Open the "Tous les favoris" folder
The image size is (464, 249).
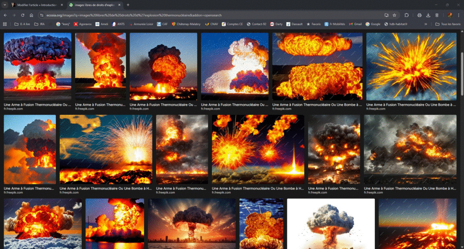pyautogui.click(x=447, y=24)
